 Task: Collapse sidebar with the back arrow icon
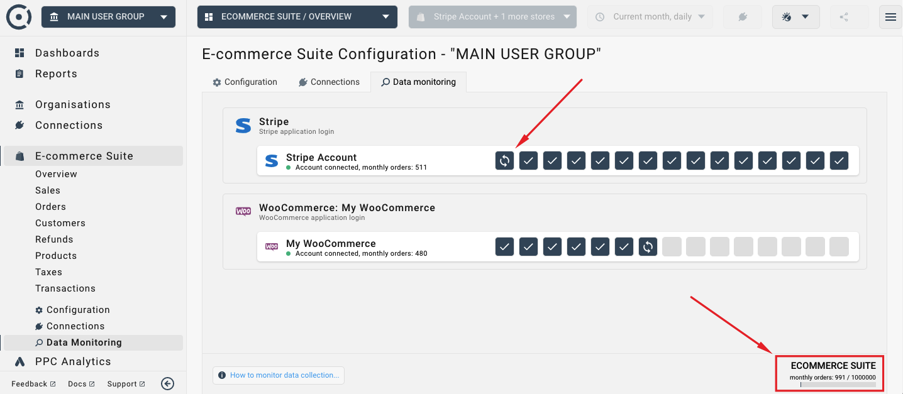(167, 383)
